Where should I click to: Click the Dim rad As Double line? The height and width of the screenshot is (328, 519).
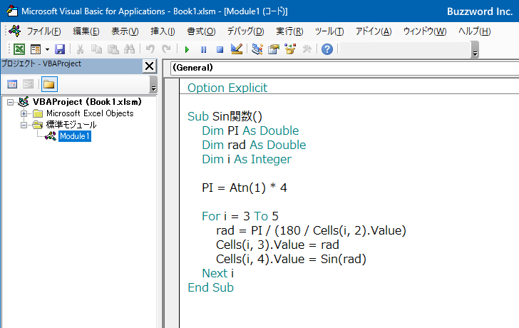(254, 145)
